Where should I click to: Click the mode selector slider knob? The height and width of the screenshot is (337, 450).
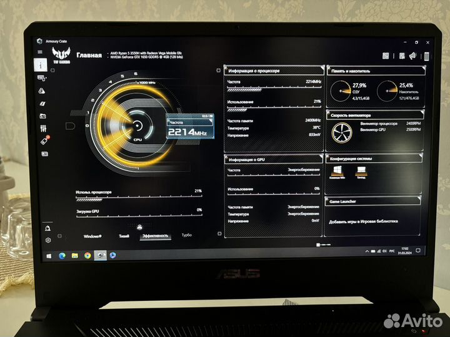[139, 228]
